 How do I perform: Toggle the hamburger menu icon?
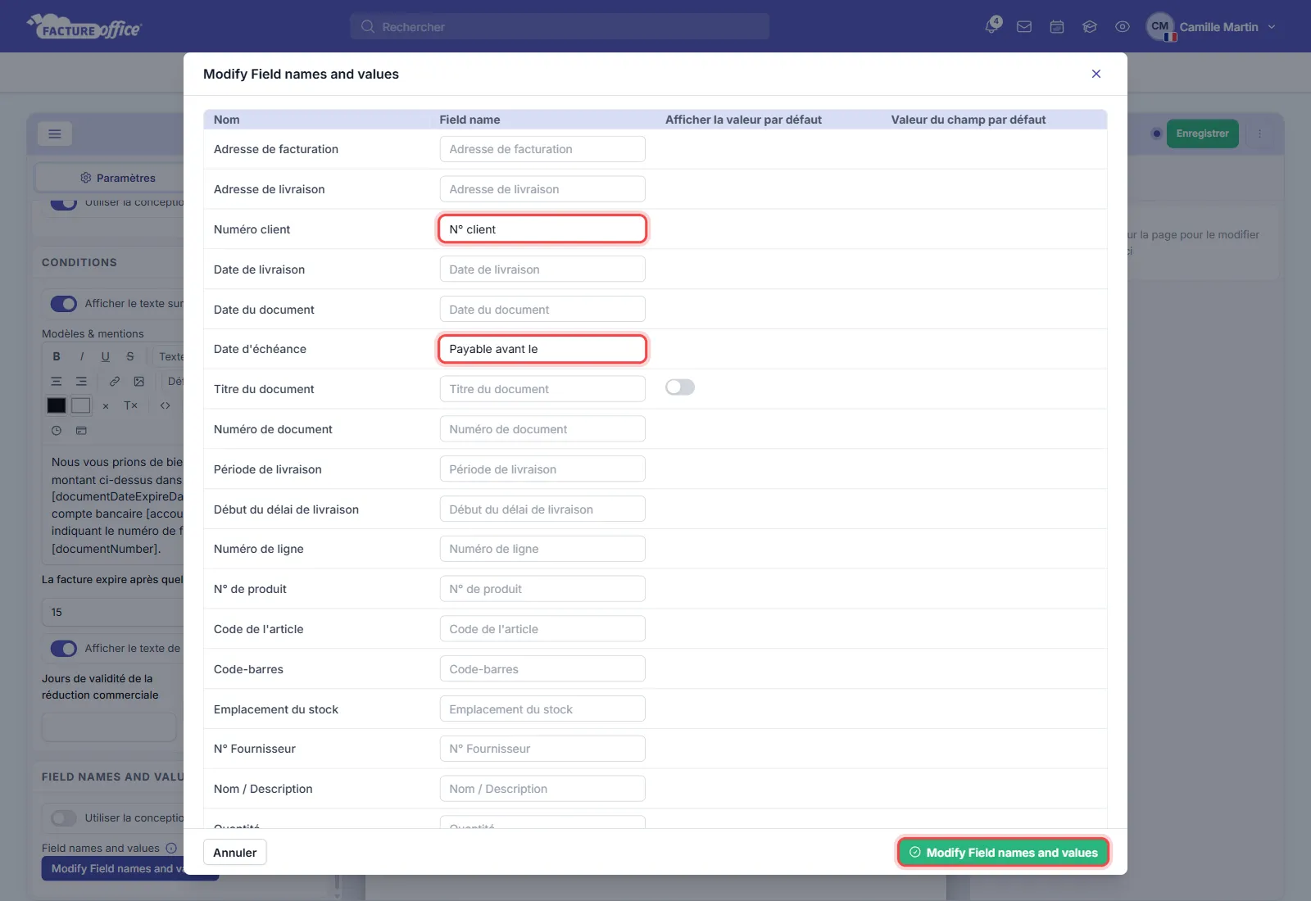coord(55,134)
